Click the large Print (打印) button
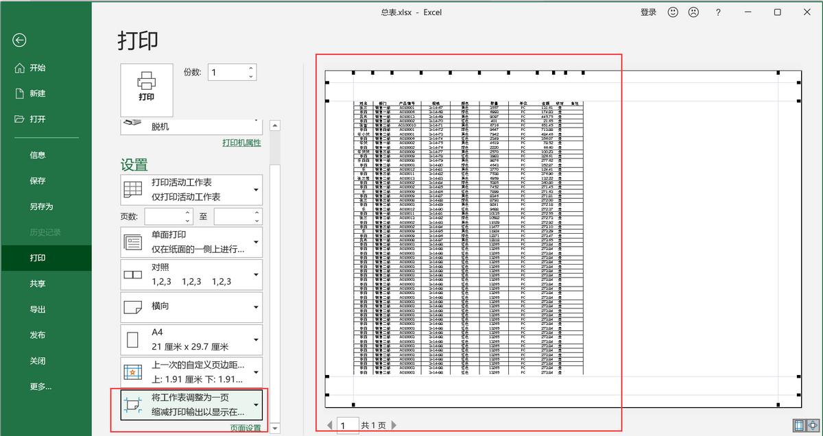823x436 pixels. pos(147,86)
